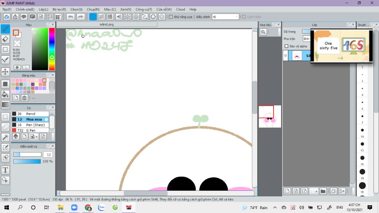Download cloud brush icon in brush panel
379x213 pixels.
16,137
